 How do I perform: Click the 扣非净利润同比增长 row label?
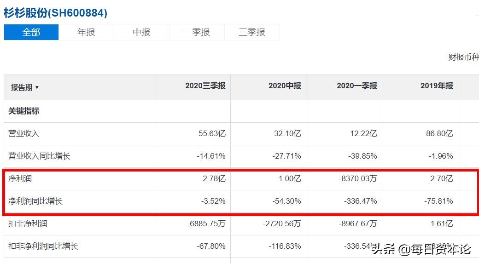coord(43,246)
